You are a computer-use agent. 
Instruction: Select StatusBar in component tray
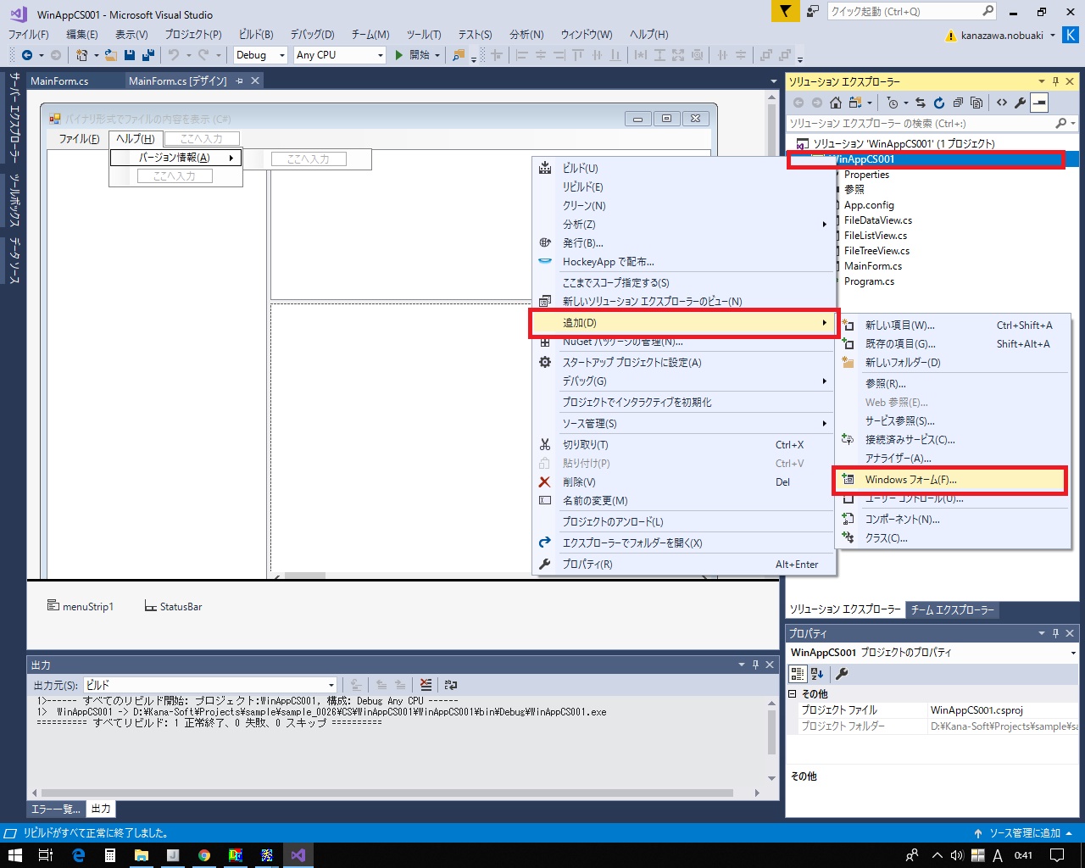pos(173,607)
